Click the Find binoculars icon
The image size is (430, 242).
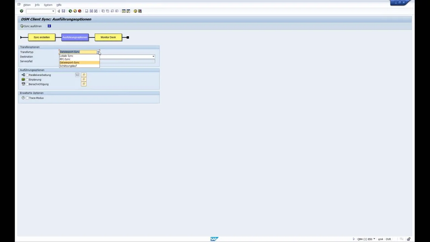pyautogui.click(x=91, y=11)
